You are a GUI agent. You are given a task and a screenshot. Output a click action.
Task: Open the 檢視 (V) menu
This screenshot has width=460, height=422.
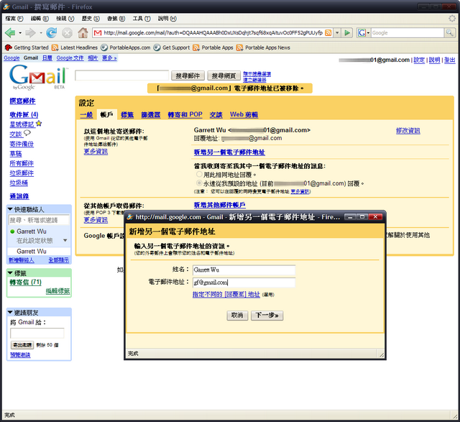coord(65,19)
